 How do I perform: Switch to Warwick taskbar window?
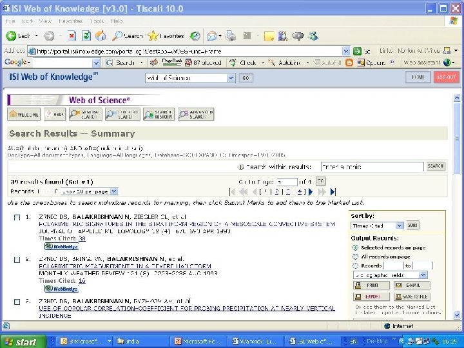pos(256,341)
